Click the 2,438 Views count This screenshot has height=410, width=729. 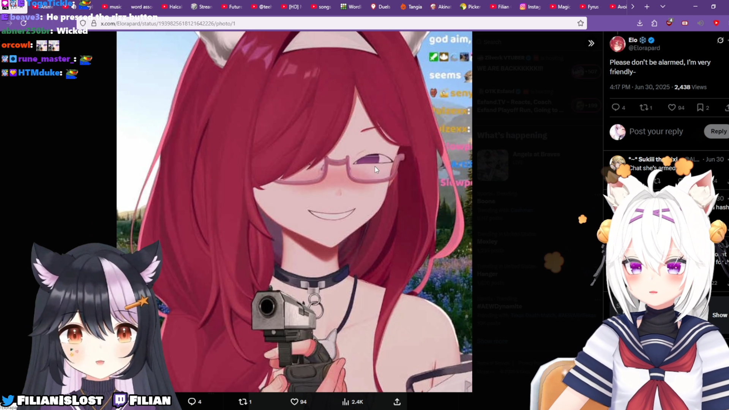tap(690, 87)
